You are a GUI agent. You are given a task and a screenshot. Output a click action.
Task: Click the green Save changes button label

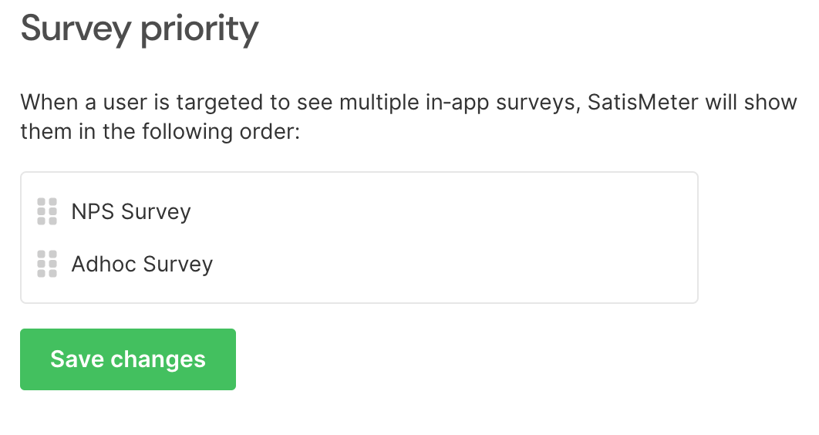(x=128, y=359)
